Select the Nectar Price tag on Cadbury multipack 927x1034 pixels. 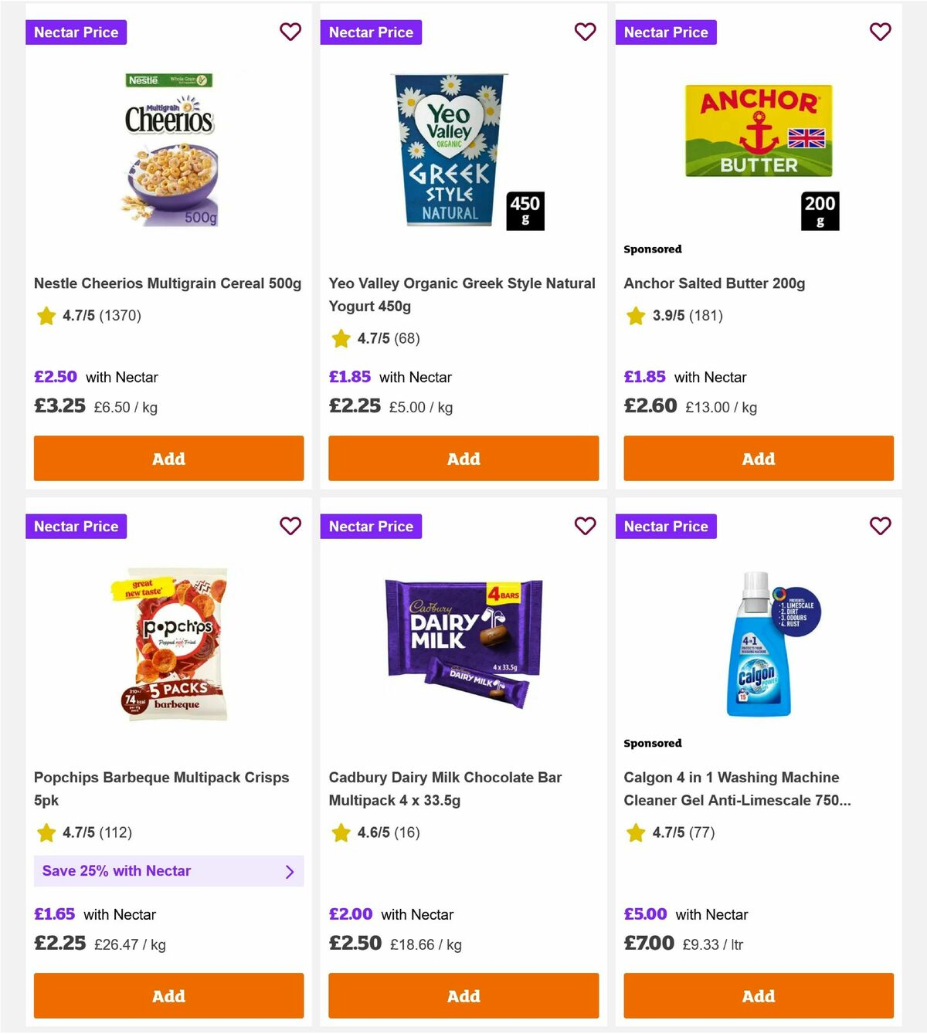tap(371, 526)
